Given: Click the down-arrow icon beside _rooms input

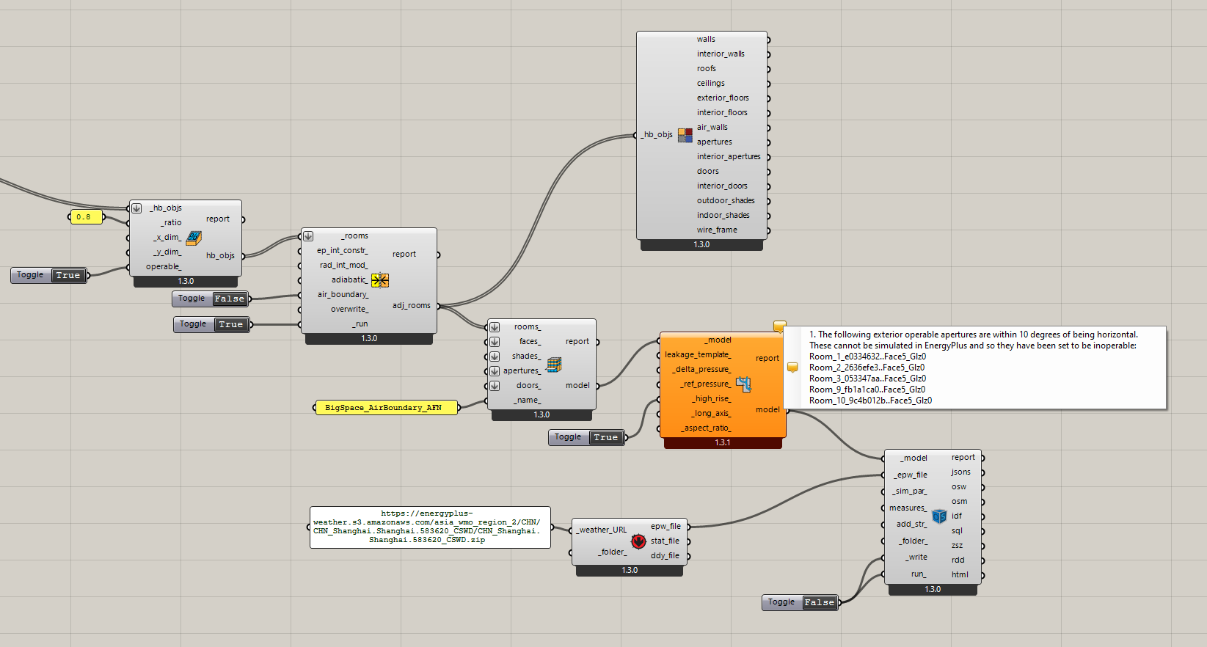Looking at the screenshot, I should tap(308, 236).
